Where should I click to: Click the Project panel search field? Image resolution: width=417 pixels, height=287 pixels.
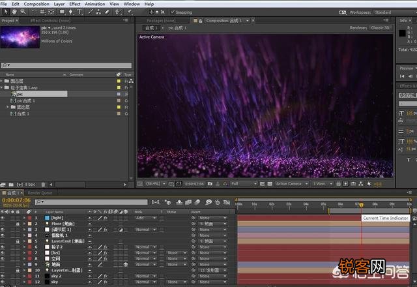coord(65,65)
